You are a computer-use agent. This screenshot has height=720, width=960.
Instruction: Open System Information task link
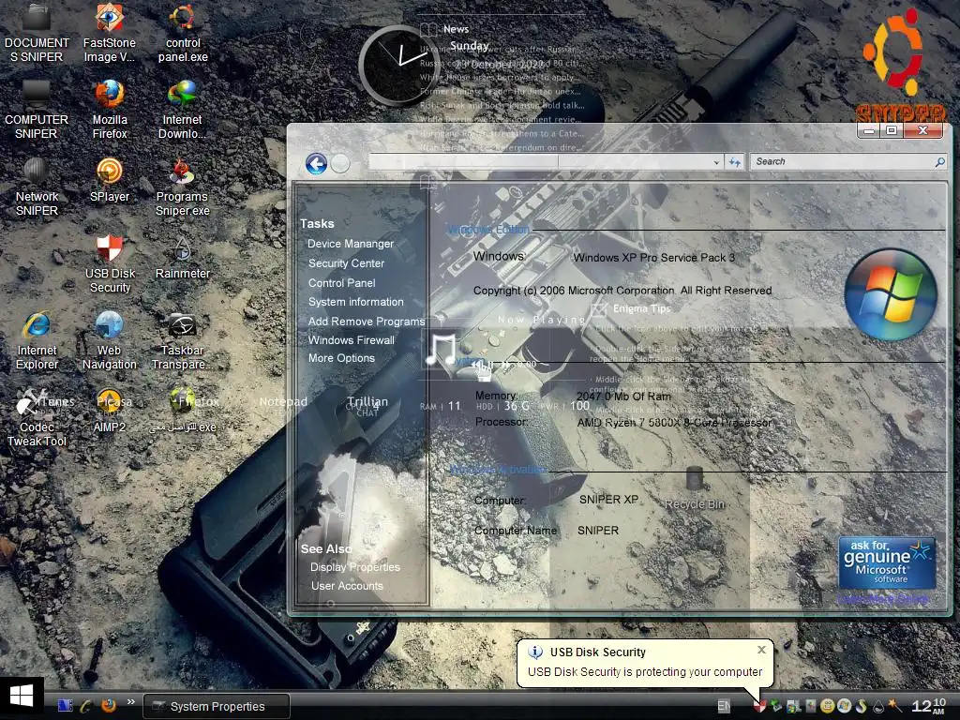click(355, 302)
